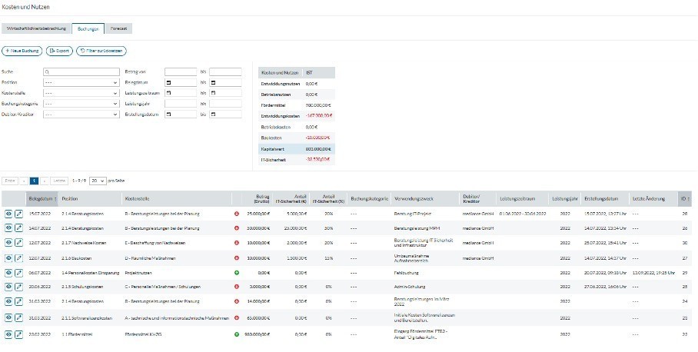Click the Kapitalwert row in summary table
698x352 pixels.
click(x=297, y=149)
